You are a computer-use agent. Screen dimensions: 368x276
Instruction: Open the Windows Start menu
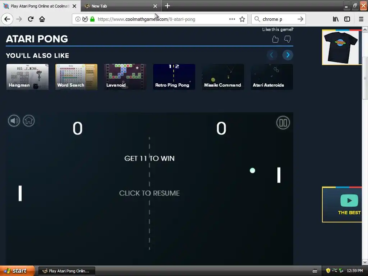pos(17,271)
